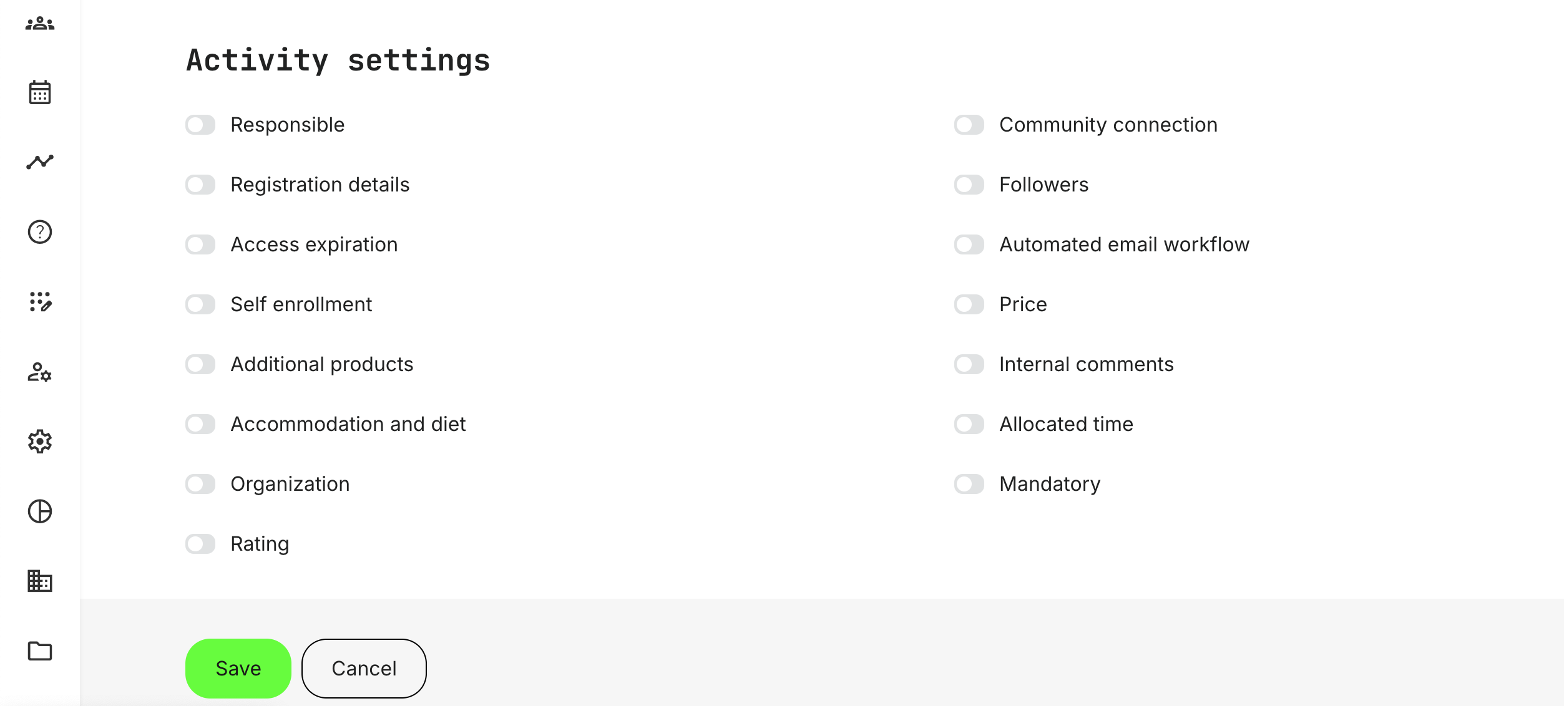Enable the Responsible toggle
1564x706 pixels.
pyautogui.click(x=200, y=125)
